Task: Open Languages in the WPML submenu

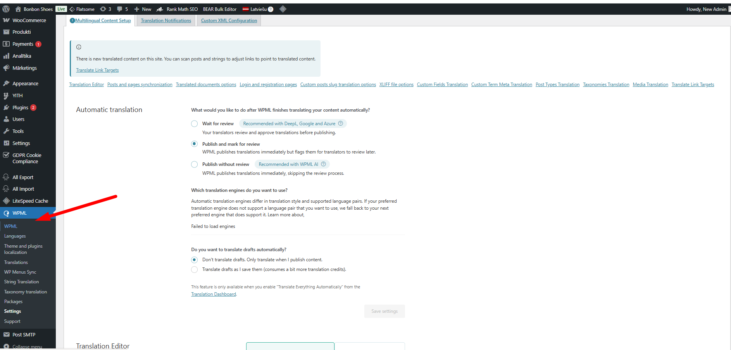Action: (x=15, y=236)
